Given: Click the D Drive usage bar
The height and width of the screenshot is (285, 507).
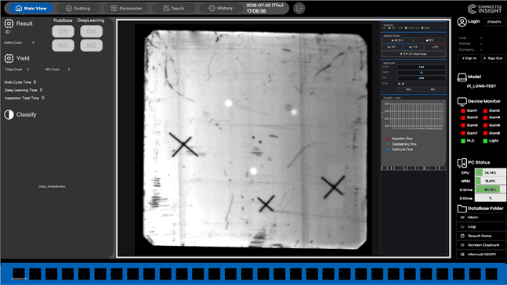Looking at the screenshot, I should 491,198.
